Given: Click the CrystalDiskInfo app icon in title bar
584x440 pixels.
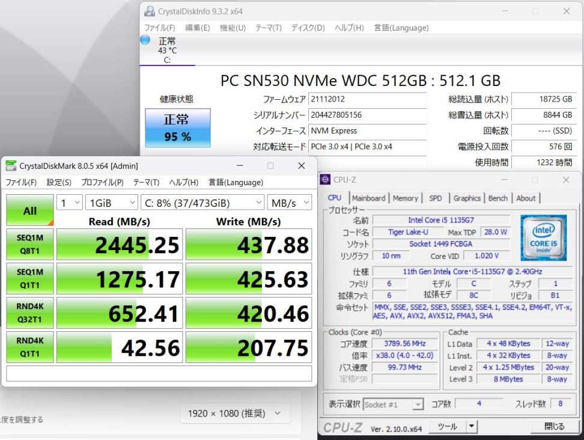Looking at the screenshot, I should [x=150, y=11].
